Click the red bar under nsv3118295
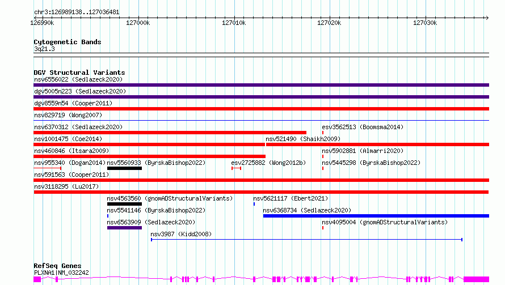The width and height of the screenshot is (505, 285). tap(261, 192)
